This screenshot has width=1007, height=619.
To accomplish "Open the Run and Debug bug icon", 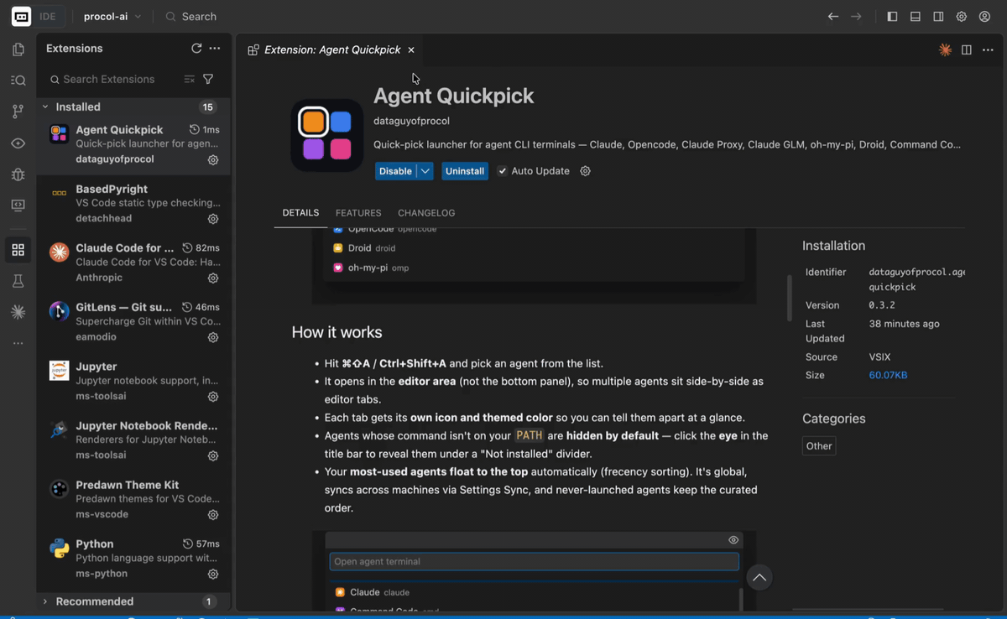I will 18,174.
